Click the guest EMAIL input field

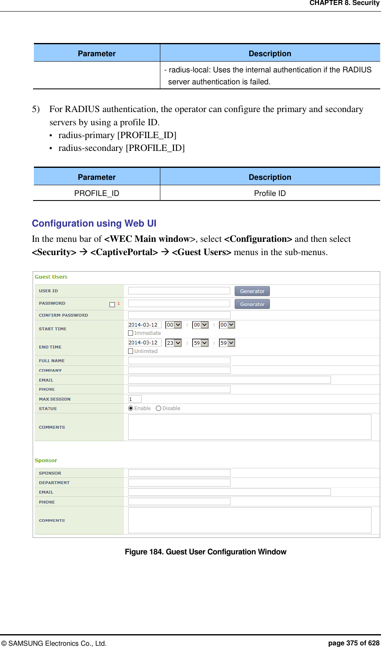coord(229,380)
